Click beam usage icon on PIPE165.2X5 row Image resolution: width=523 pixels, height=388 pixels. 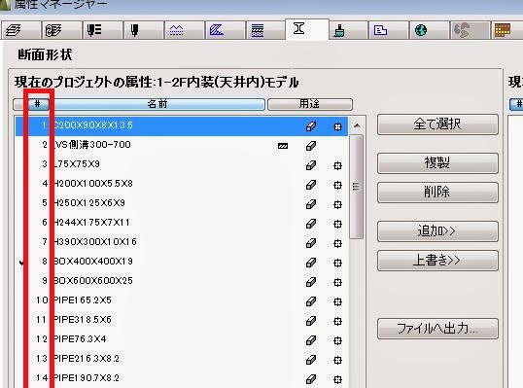311,301
